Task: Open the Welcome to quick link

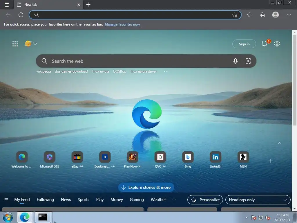Action: tap(22, 160)
